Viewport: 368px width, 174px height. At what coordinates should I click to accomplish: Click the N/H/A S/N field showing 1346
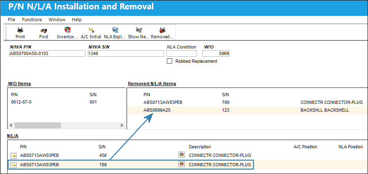point(126,53)
